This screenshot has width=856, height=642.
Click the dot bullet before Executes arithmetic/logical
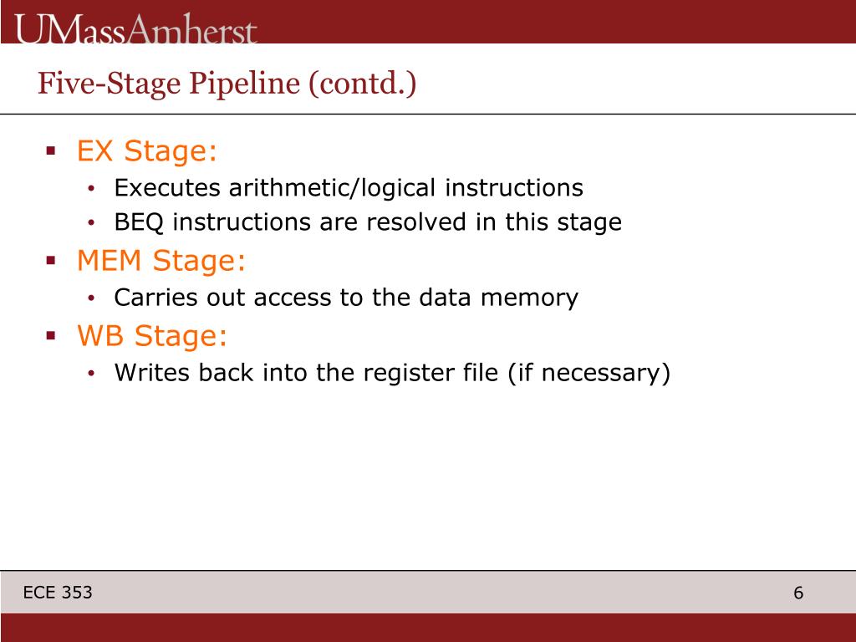point(91,189)
